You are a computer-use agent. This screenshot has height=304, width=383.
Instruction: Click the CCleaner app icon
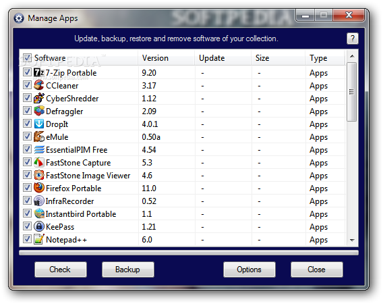coord(39,85)
